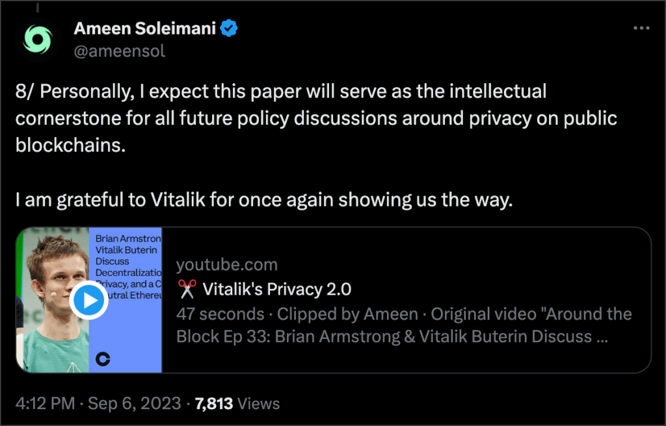
Task: Click the green swirl profile avatar
Action: (x=37, y=41)
